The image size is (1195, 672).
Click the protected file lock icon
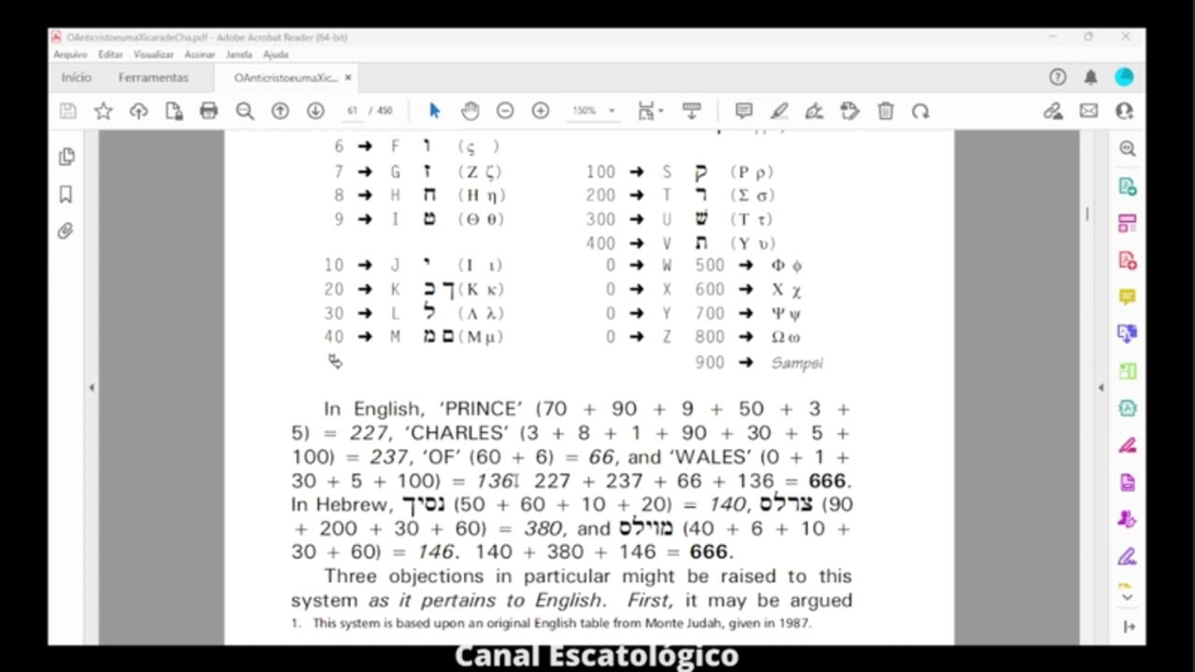point(174,111)
